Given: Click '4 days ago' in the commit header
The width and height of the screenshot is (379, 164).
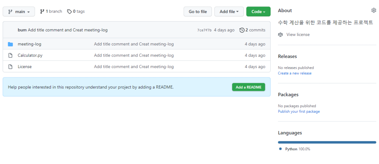Looking at the screenshot, I should [x=224, y=30].
